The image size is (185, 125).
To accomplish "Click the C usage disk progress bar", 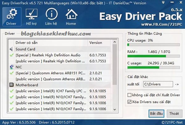I will pos(154,67).
